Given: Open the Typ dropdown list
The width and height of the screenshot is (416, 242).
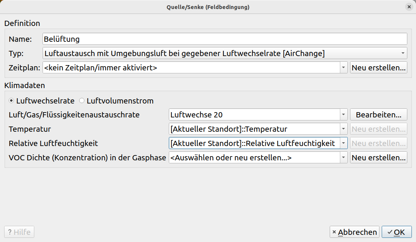Looking at the screenshot, I should coord(225,53).
